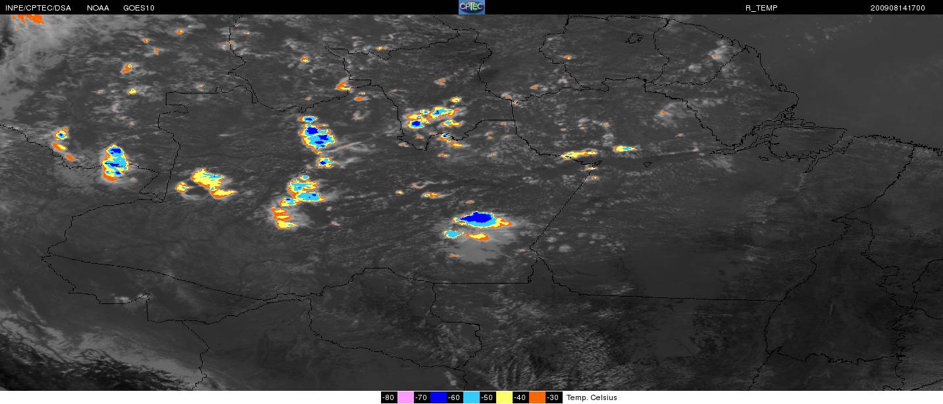This screenshot has width=943, height=404.
Task: Click the CPTEC logo in the header
Action: pyautogui.click(x=471, y=7)
